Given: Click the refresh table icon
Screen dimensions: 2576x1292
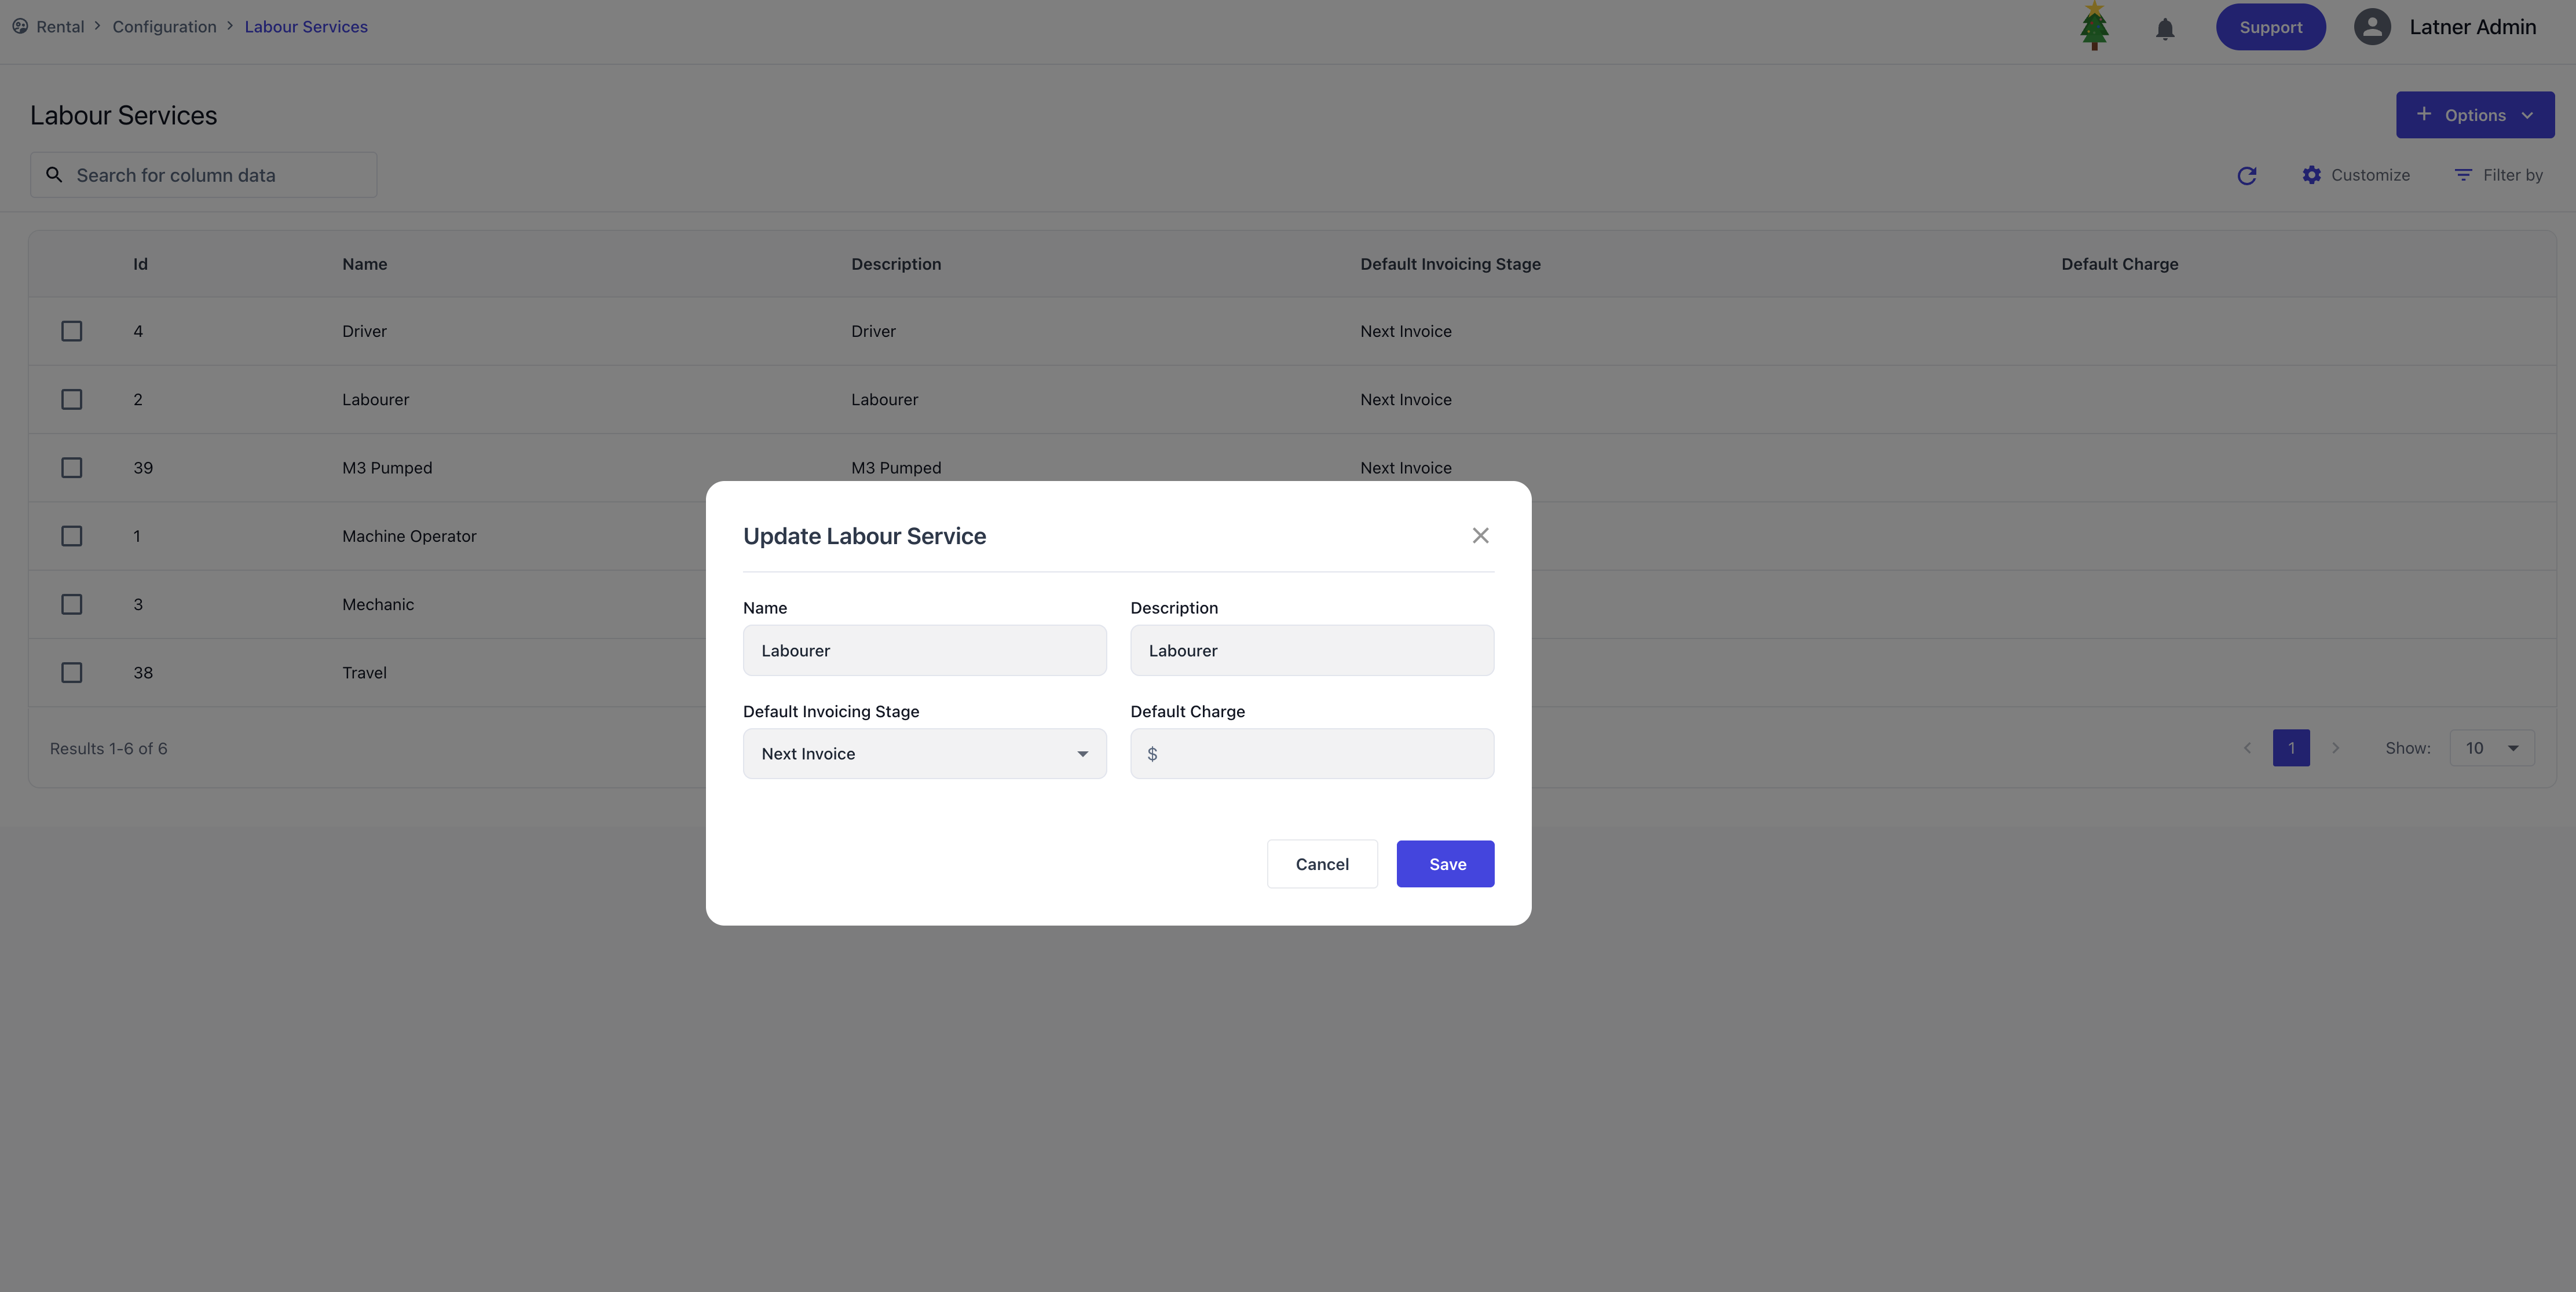Looking at the screenshot, I should 2247,176.
